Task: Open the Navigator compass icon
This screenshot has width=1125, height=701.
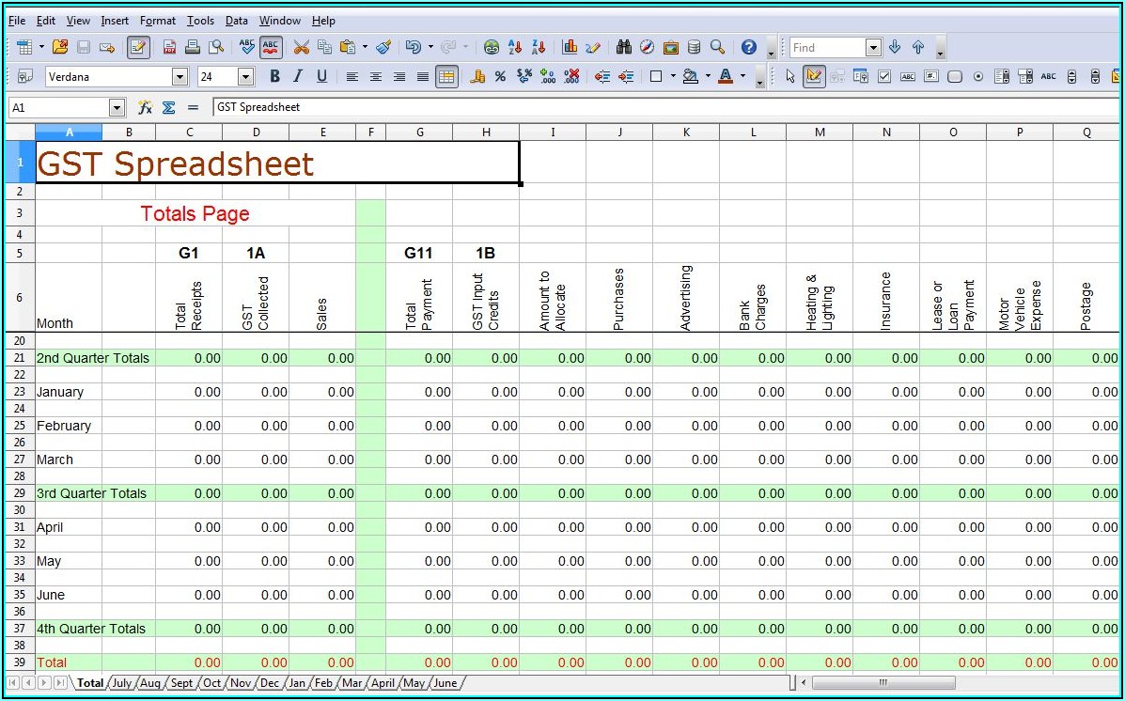Action: point(648,47)
